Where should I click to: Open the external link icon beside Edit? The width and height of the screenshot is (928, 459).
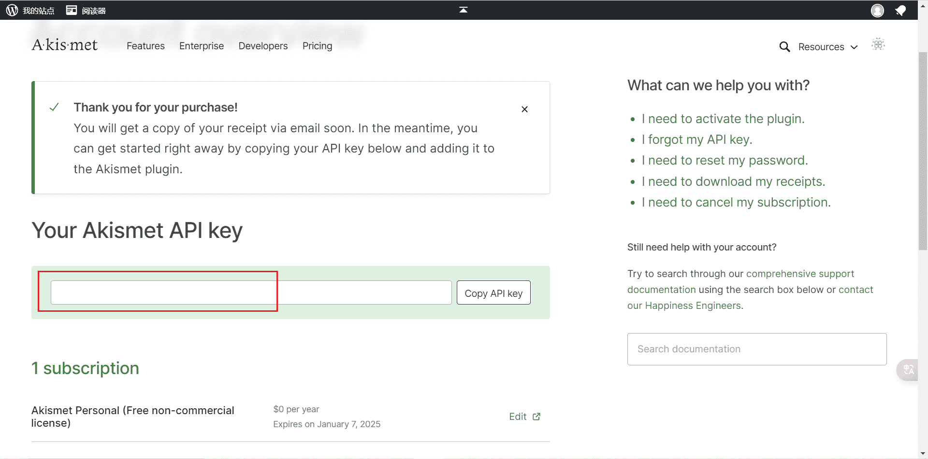536,417
